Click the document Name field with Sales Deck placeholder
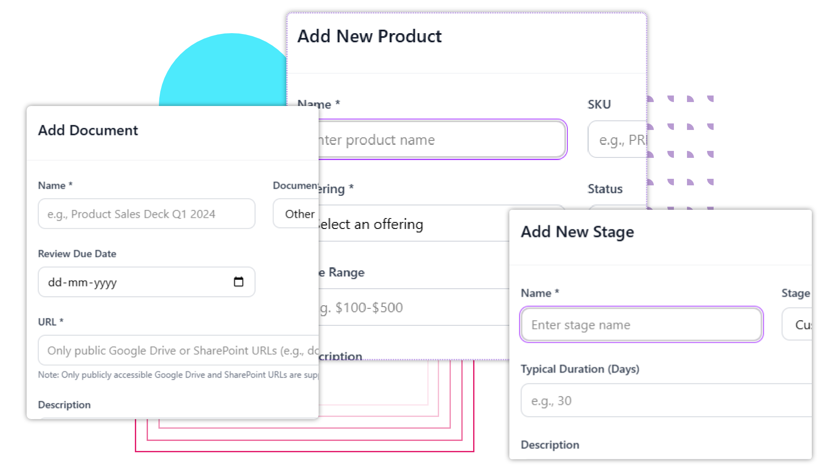The width and height of the screenshot is (838, 471). 146,214
